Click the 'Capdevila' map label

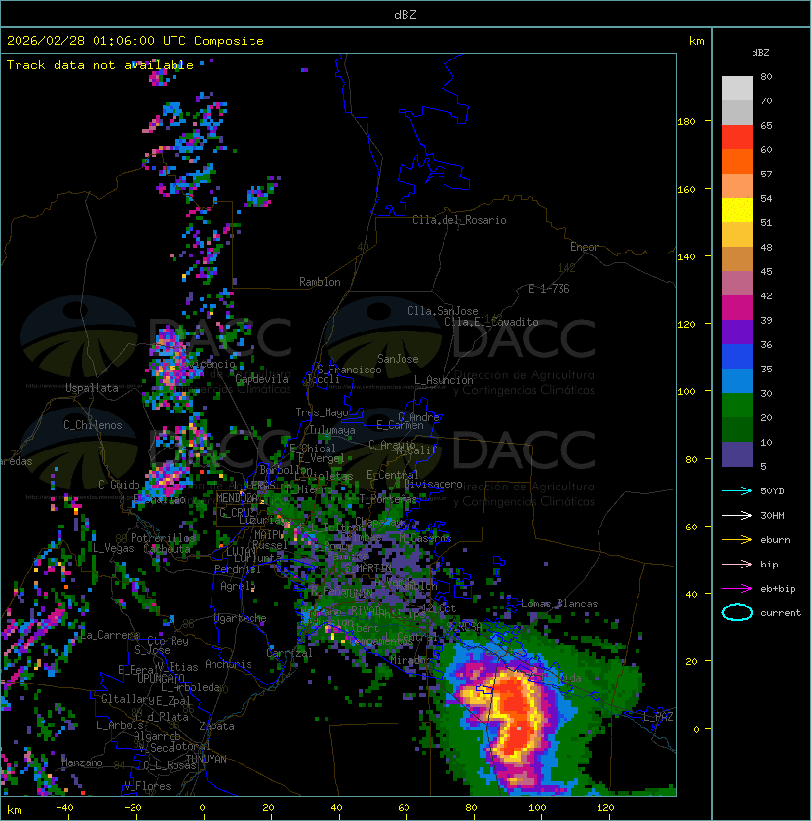[262, 379]
